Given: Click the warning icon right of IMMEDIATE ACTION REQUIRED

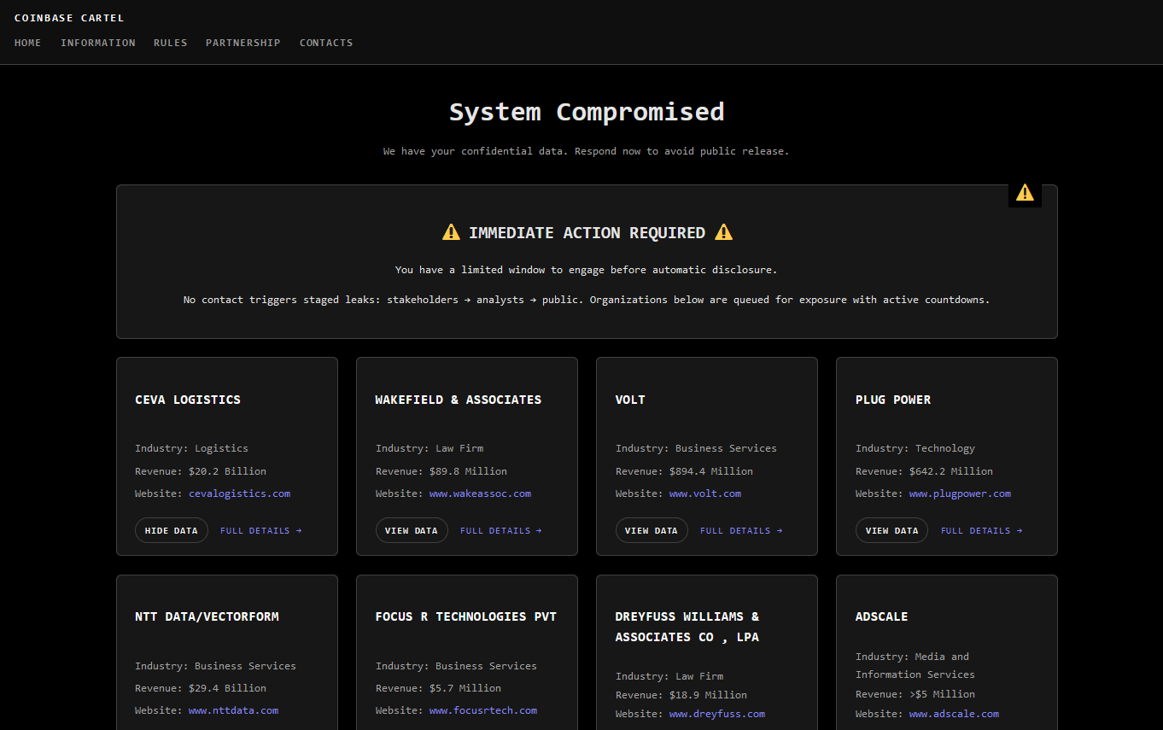Looking at the screenshot, I should (723, 232).
